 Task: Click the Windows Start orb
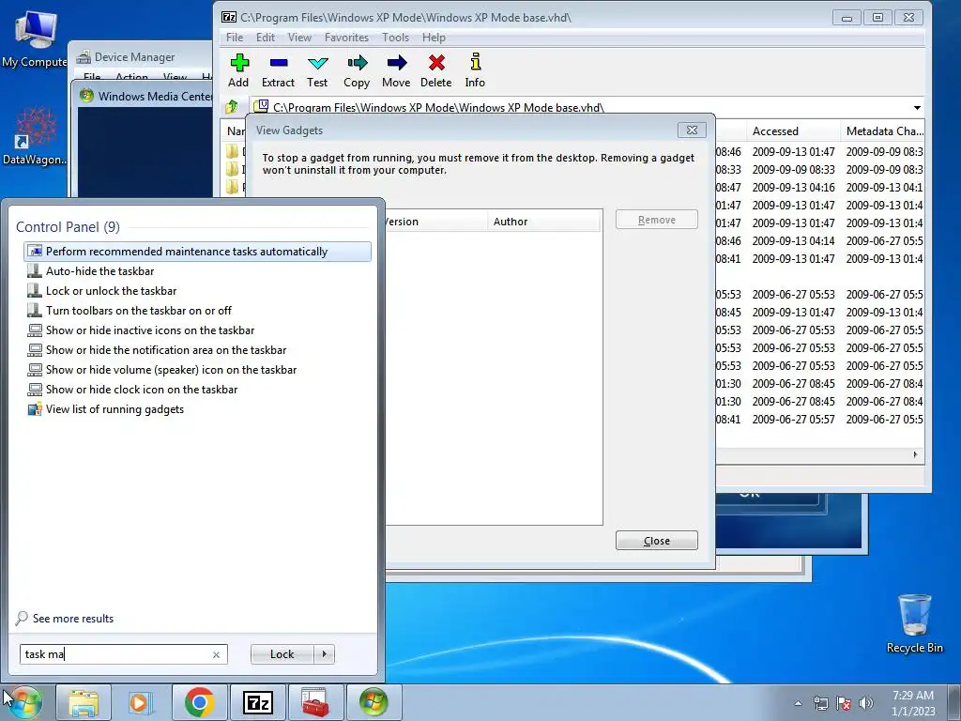pyautogui.click(x=24, y=702)
